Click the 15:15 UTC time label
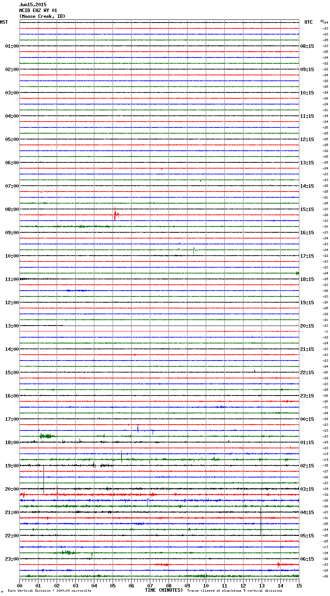Screen dimensions: 330x596 tap(307, 209)
